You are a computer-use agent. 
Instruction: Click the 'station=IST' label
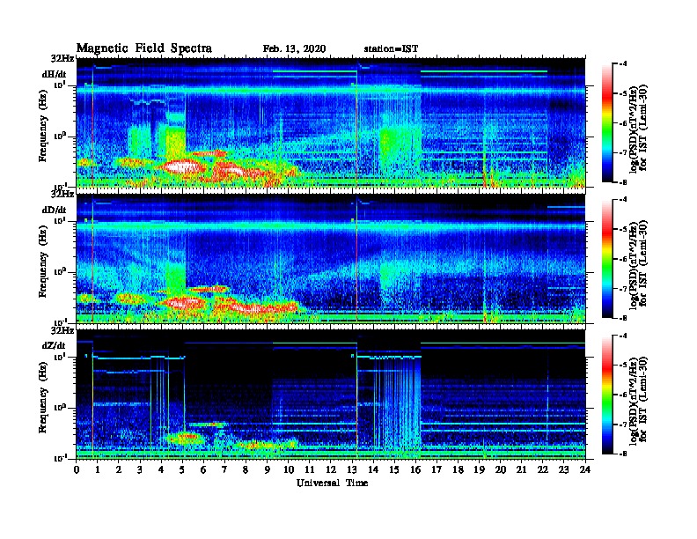tap(391, 49)
